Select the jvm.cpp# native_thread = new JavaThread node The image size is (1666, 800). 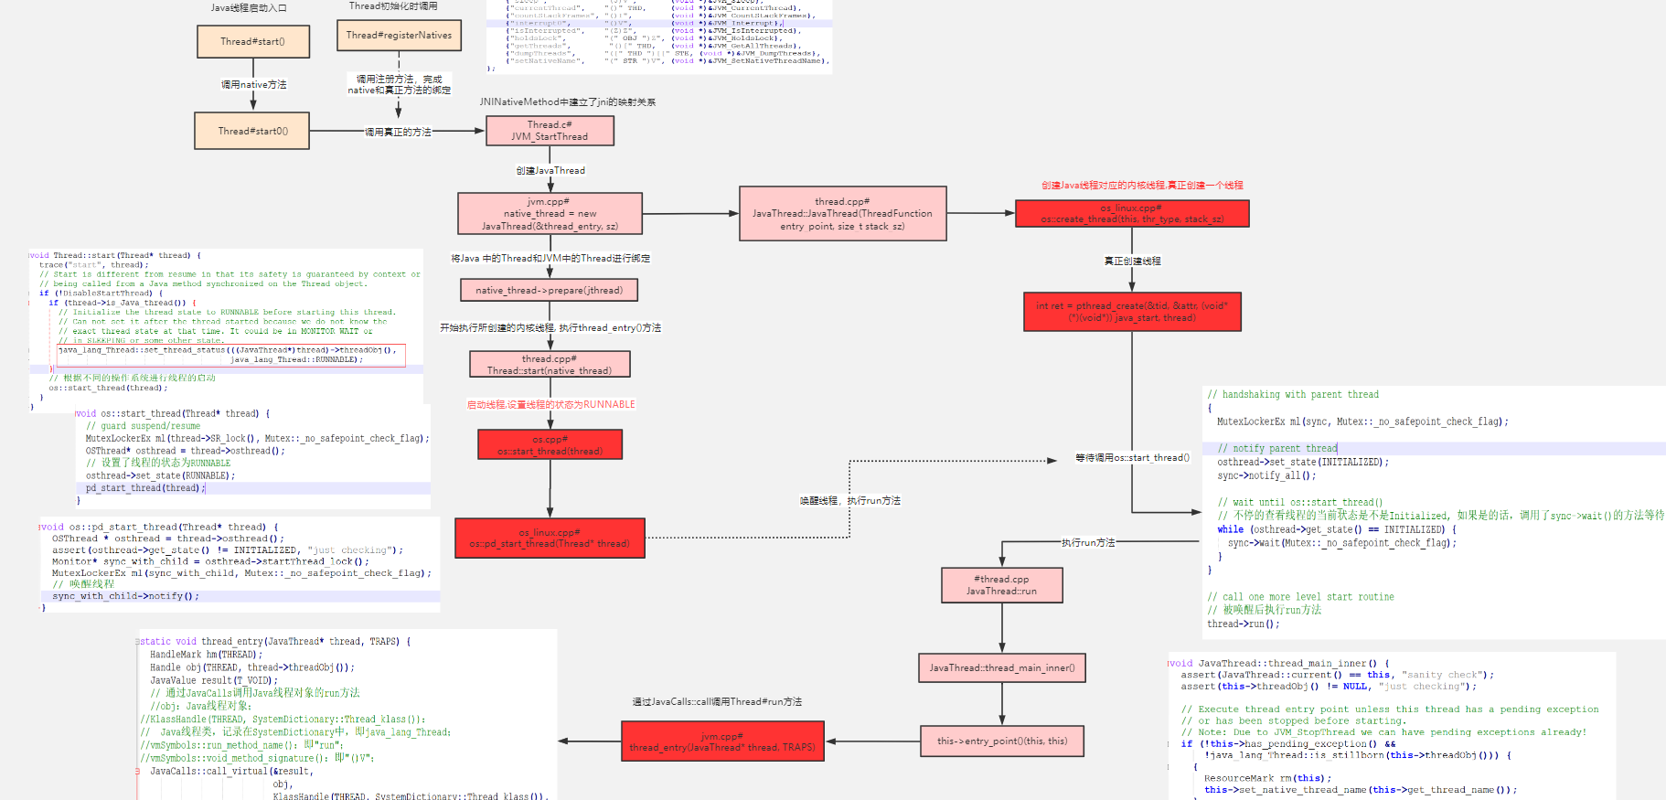pos(550,213)
